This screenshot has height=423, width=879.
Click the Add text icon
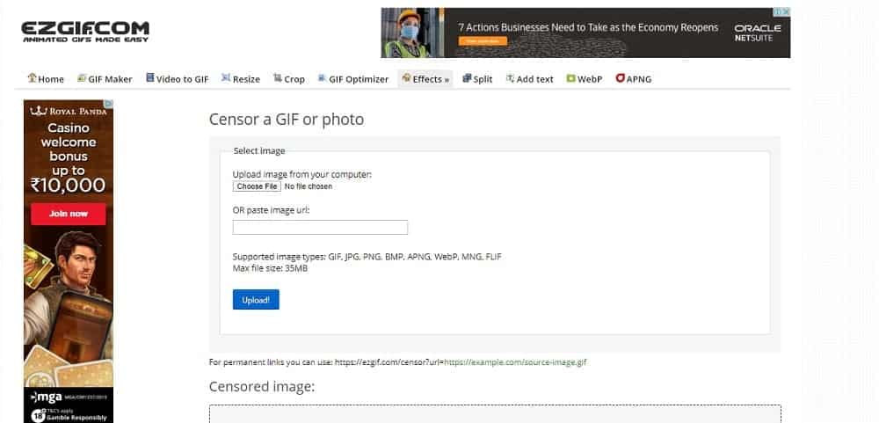click(x=511, y=78)
